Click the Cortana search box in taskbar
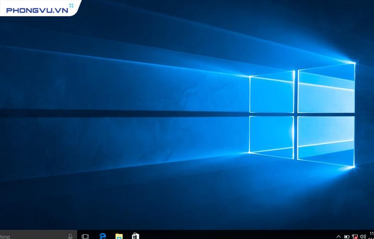 point(38,235)
